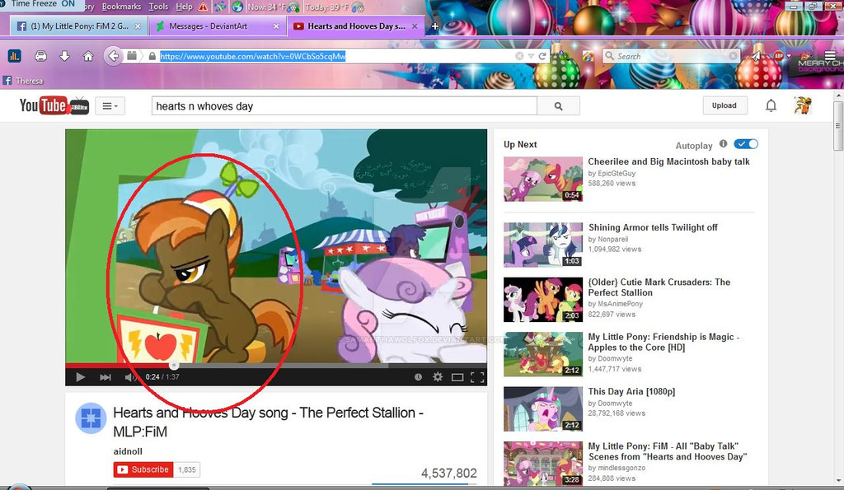Click the Up Next heading
844x490 pixels.
(x=520, y=144)
